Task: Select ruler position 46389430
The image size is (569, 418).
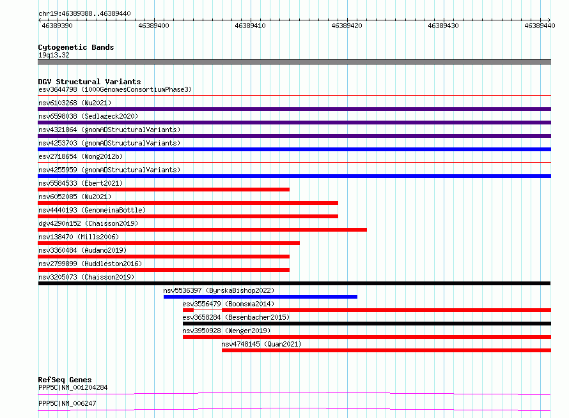Action: tap(443, 26)
